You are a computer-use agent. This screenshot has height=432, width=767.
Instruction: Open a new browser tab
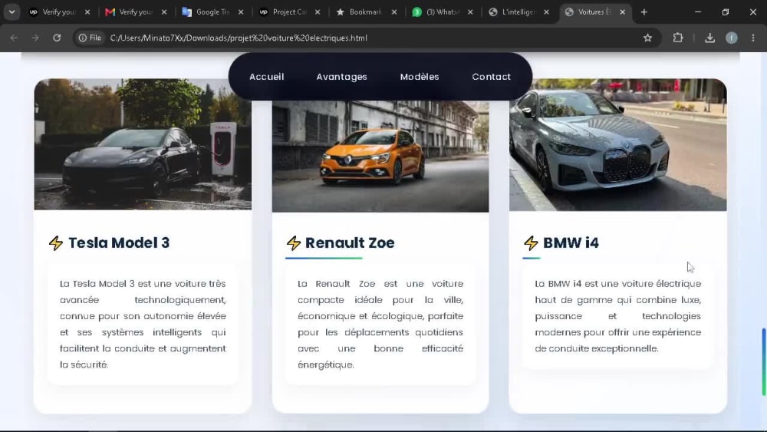(x=644, y=12)
